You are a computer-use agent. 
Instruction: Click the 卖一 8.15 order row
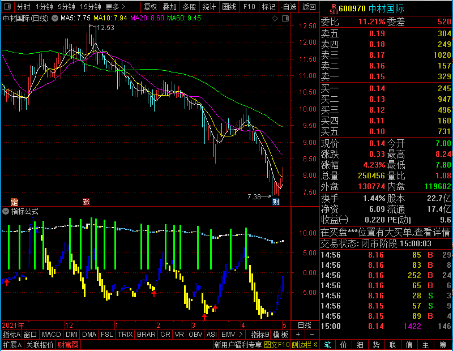coord(386,76)
